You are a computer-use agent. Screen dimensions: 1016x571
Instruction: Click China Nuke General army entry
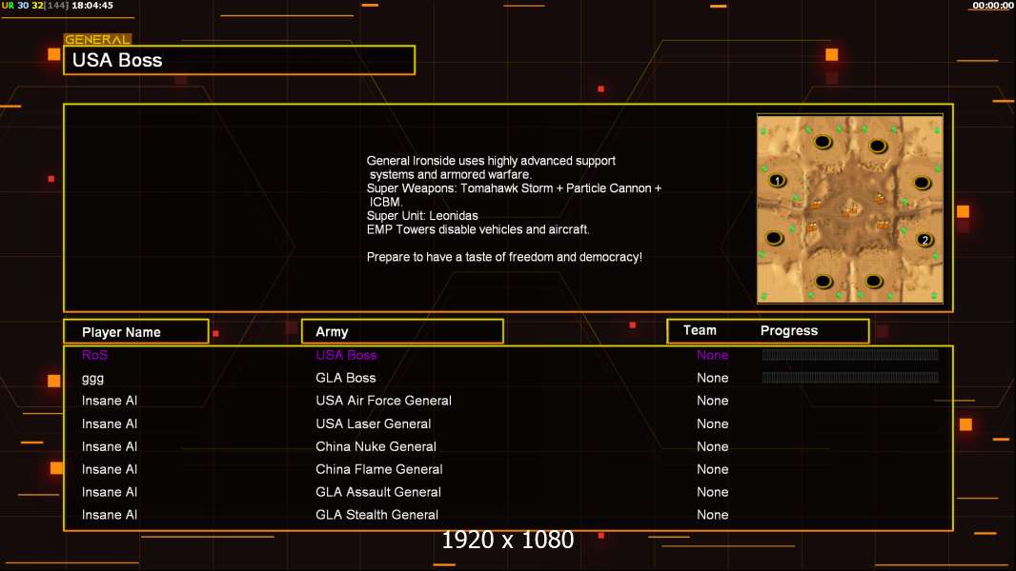coord(376,446)
